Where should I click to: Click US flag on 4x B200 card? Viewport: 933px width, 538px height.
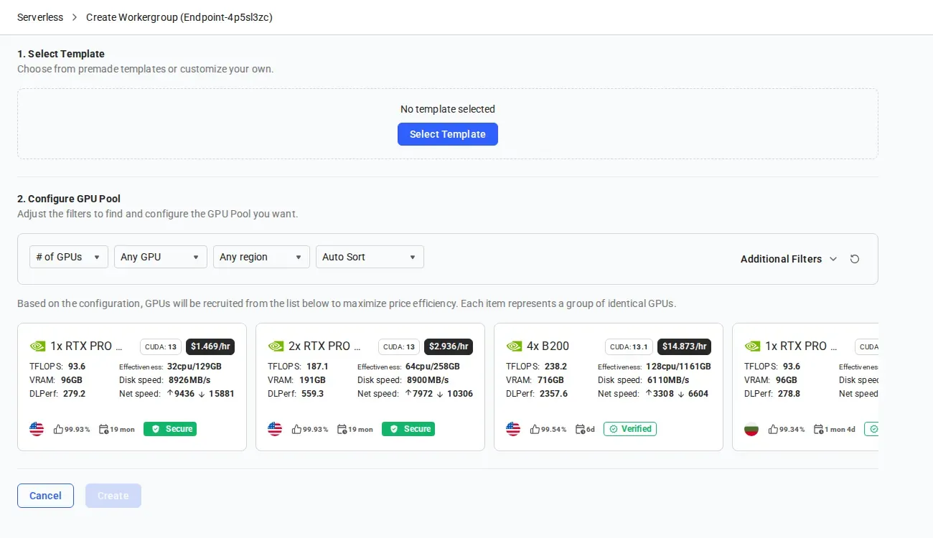point(513,429)
